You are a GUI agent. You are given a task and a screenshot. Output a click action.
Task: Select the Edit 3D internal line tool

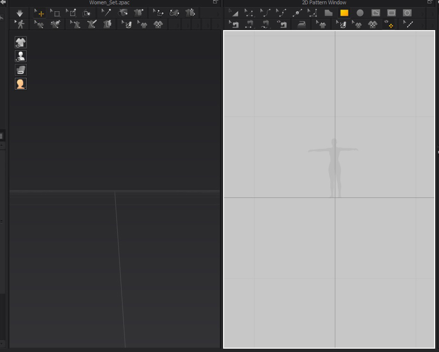point(158,13)
